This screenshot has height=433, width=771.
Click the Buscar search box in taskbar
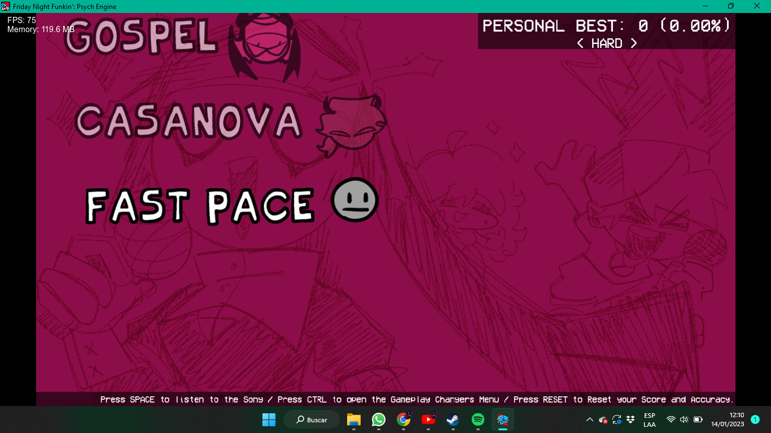[x=312, y=419]
